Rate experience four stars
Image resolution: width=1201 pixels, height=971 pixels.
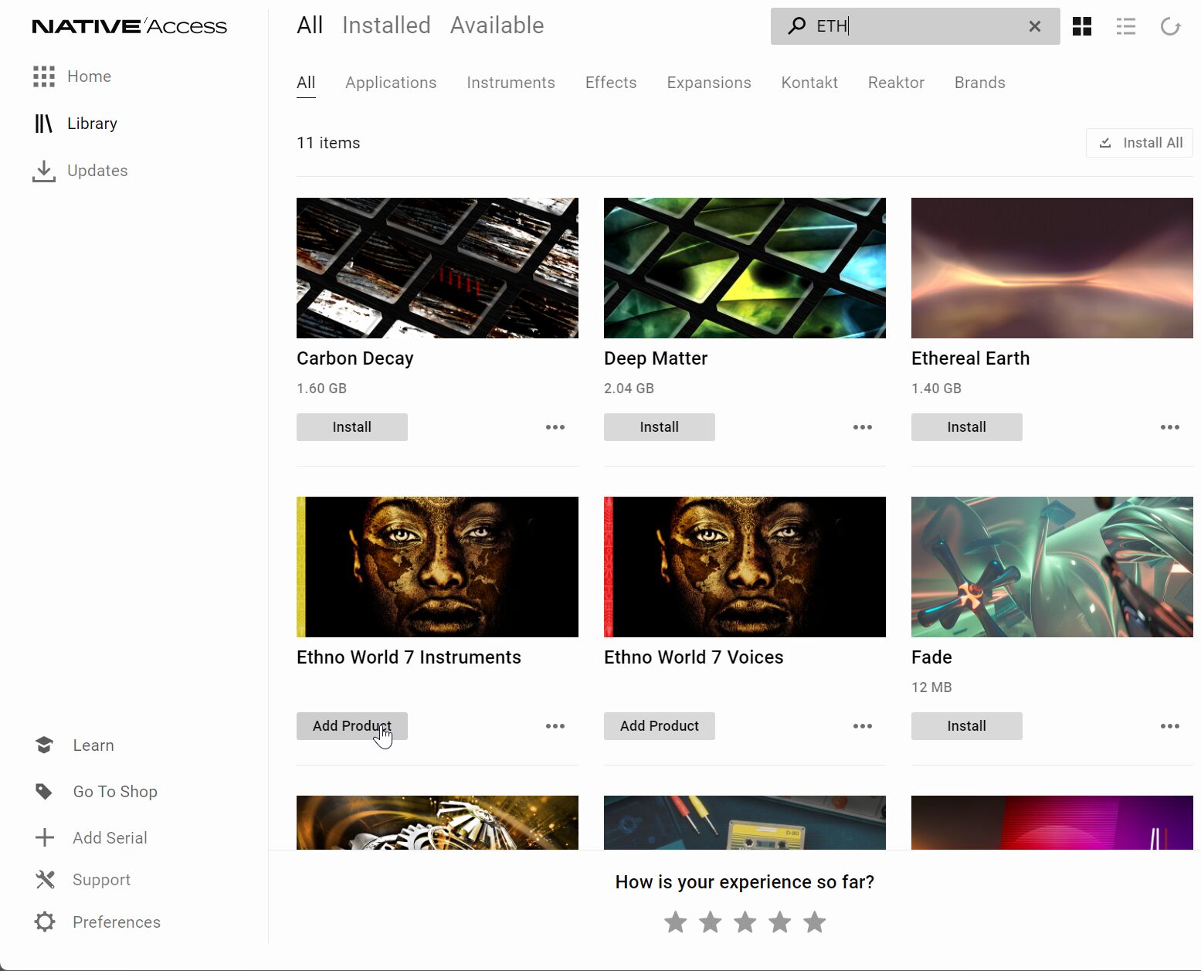pyautogui.click(x=780, y=922)
